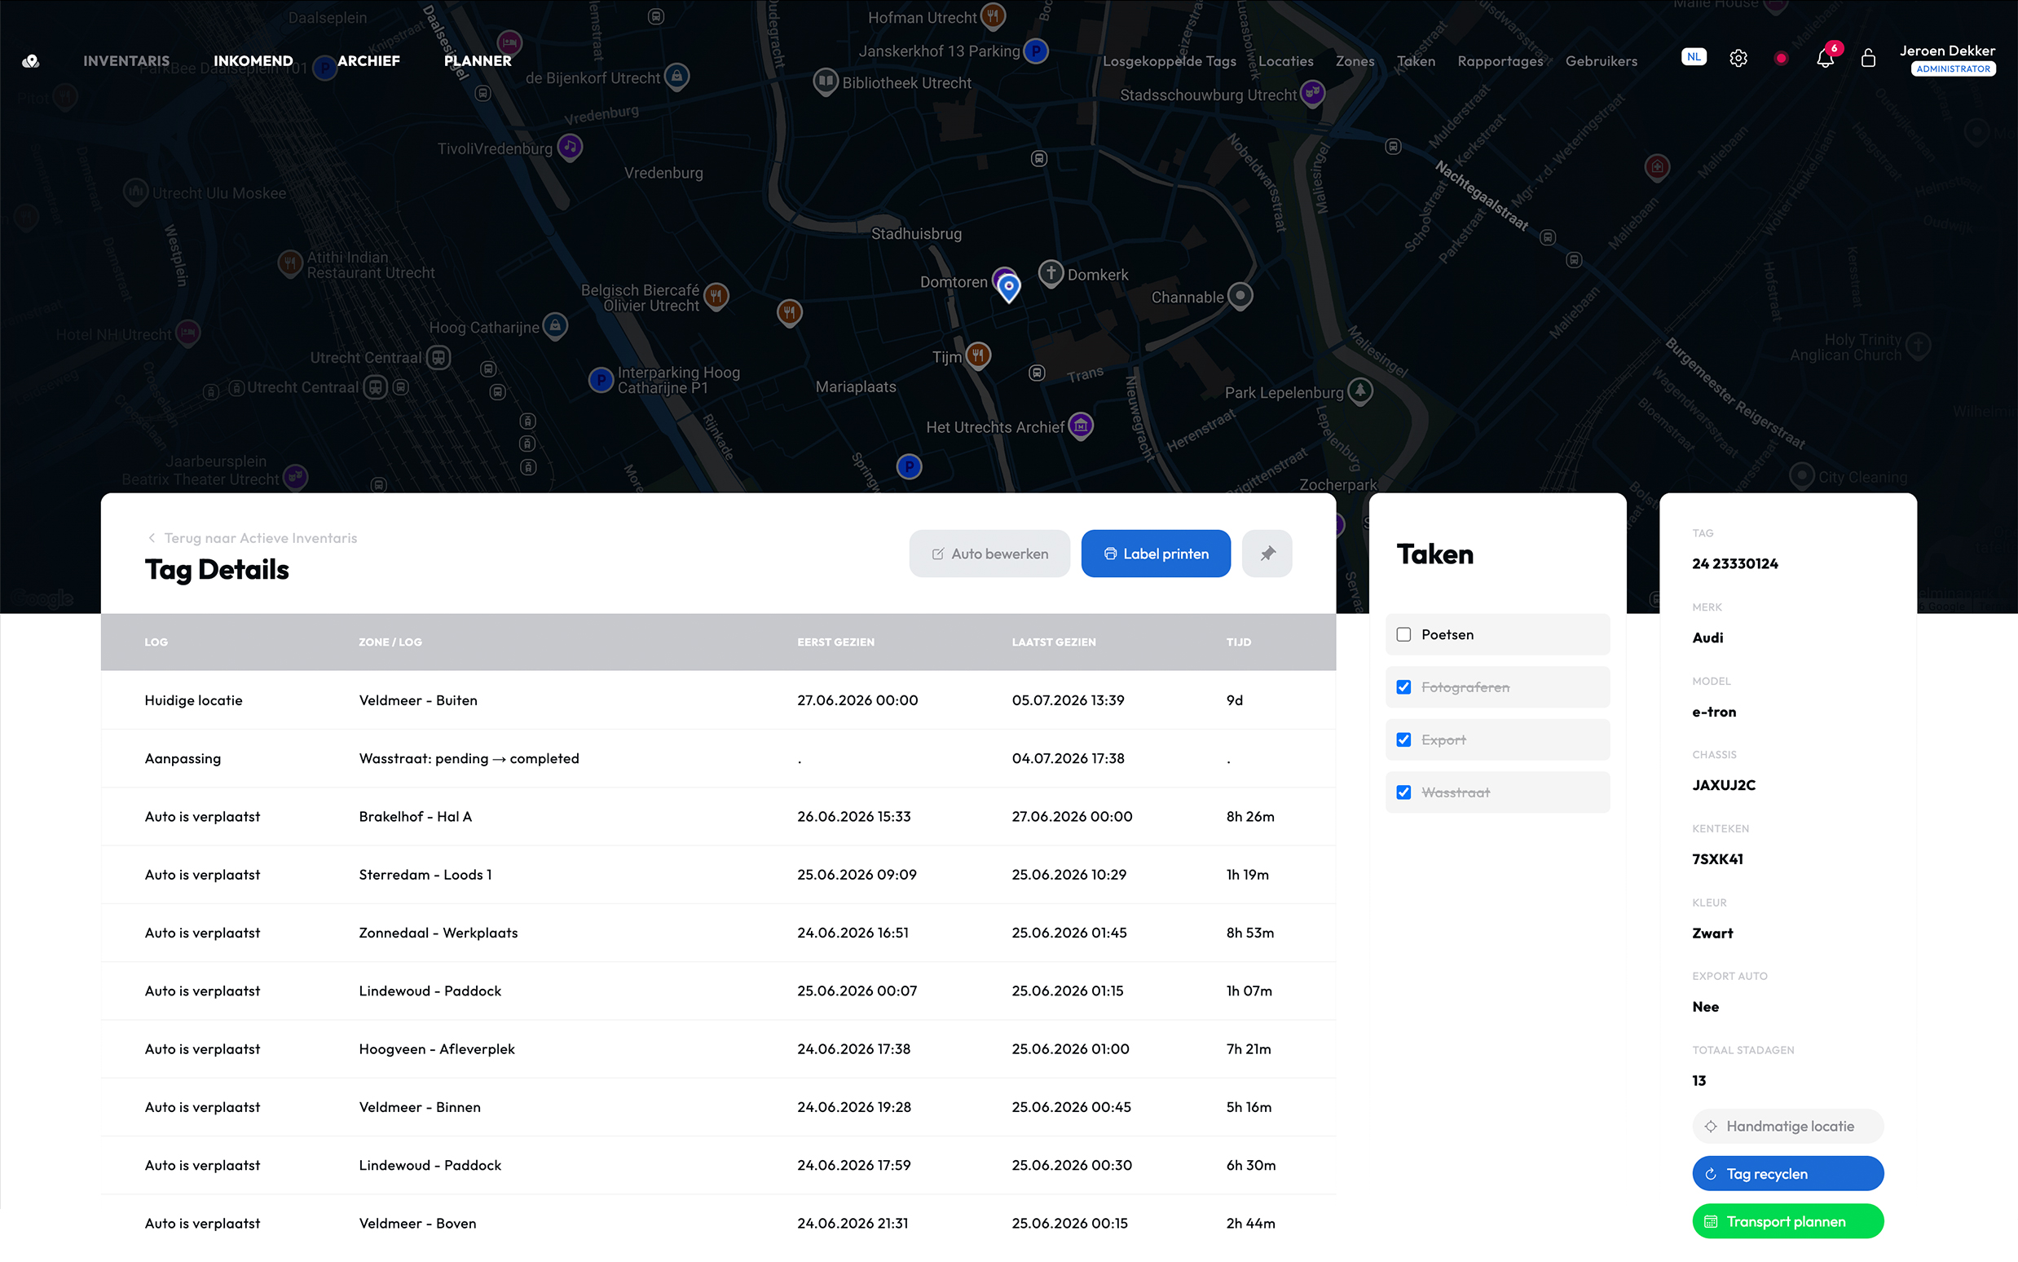Switch language via NL badge
Viewport: 2018px width, 1262px height.
tap(1693, 58)
